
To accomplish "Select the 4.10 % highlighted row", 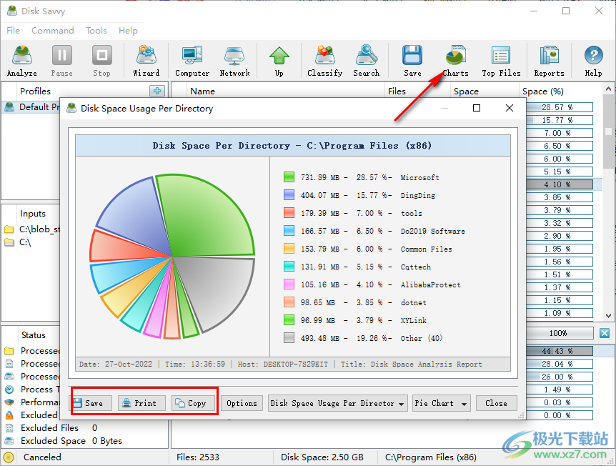I will point(559,184).
